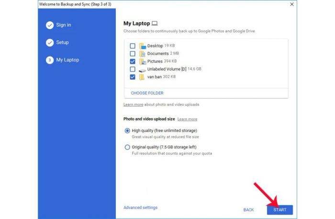This screenshot has width=335, height=219.
Task: Open the My Laptop step in sidebar
Action: point(67,60)
